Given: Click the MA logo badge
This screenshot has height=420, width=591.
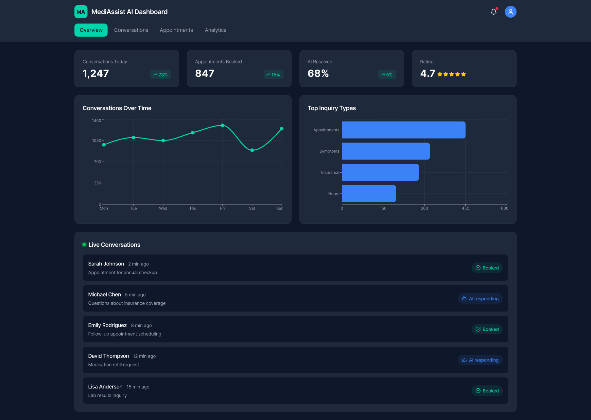Looking at the screenshot, I should pyautogui.click(x=81, y=12).
